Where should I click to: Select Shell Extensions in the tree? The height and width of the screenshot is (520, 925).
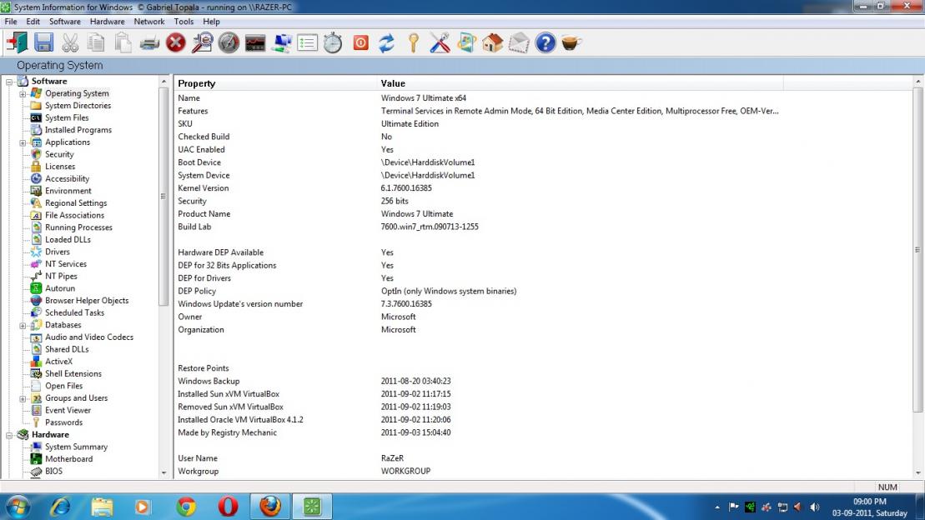[x=73, y=374]
